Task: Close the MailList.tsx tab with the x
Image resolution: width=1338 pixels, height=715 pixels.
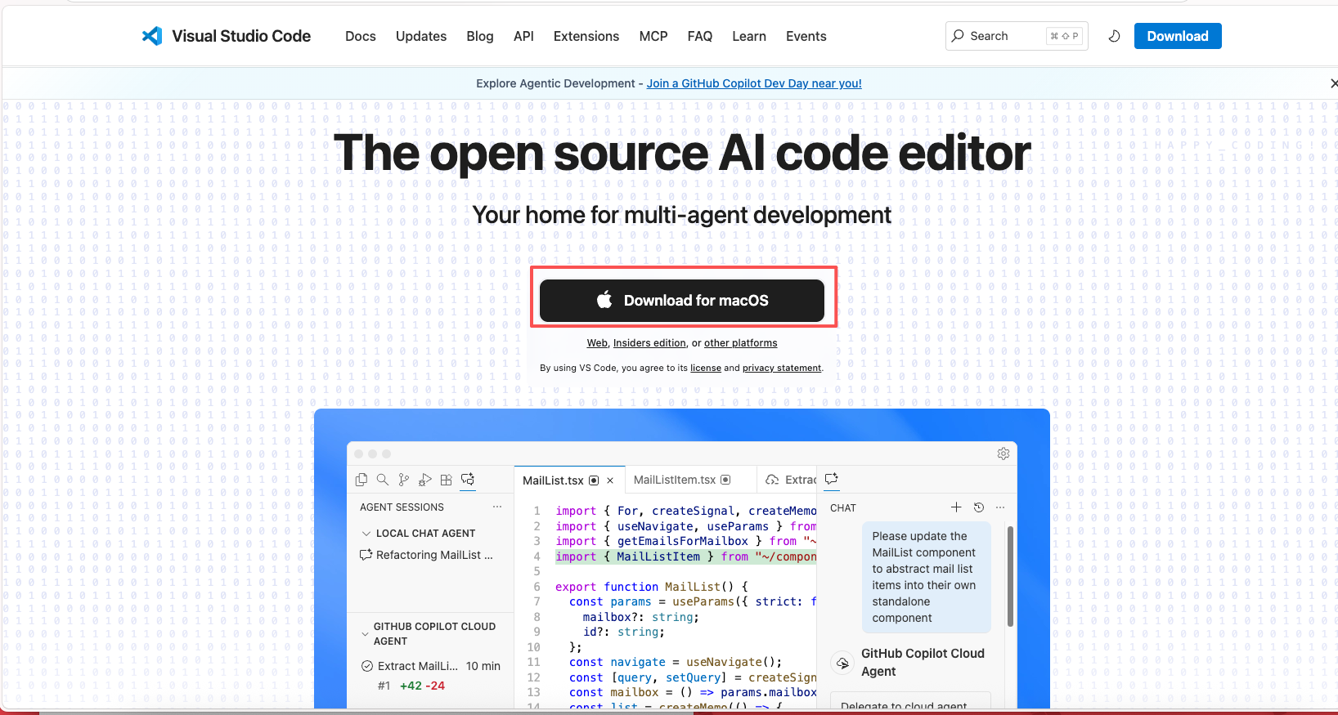Action: pyautogui.click(x=610, y=480)
